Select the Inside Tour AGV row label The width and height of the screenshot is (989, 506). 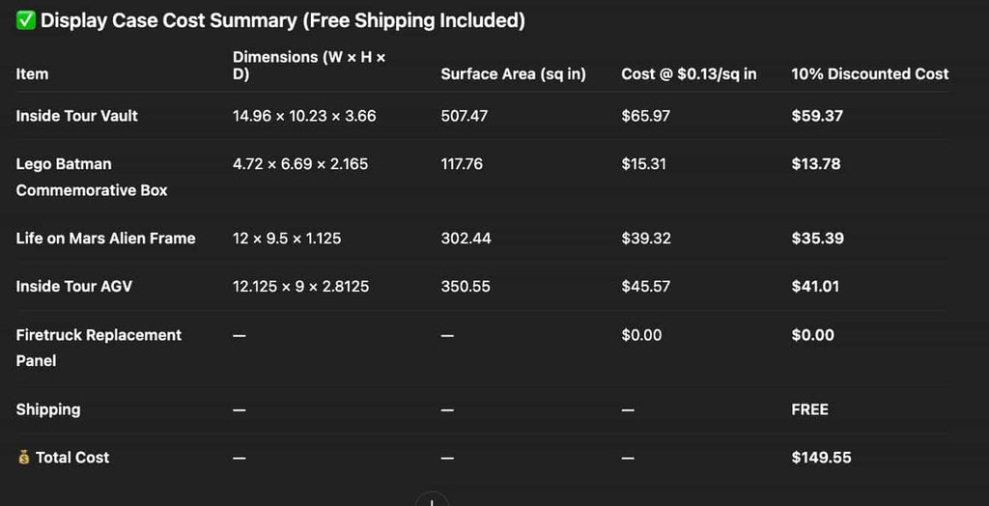74,287
